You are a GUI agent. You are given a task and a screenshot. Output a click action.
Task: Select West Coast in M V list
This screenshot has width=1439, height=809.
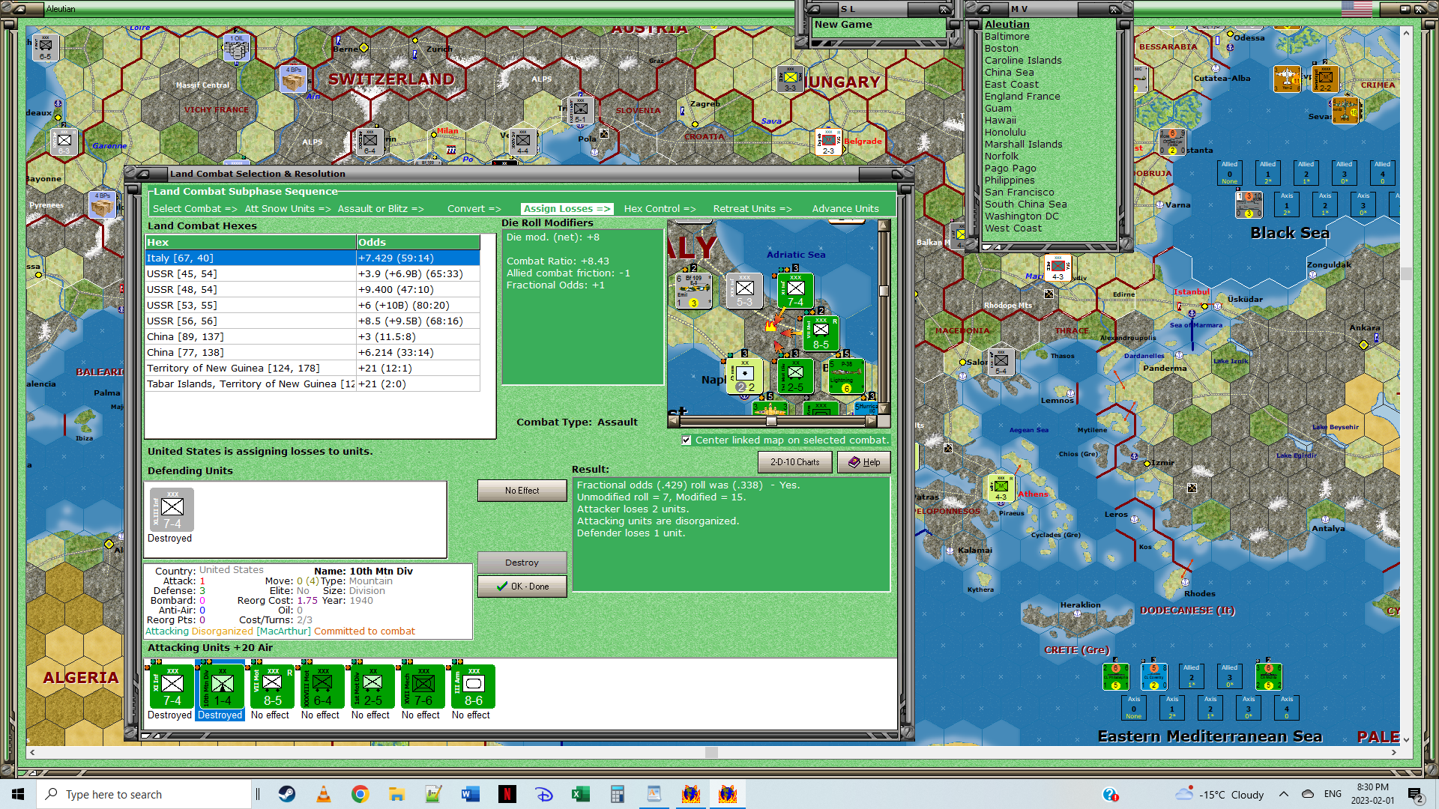pos(1013,228)
